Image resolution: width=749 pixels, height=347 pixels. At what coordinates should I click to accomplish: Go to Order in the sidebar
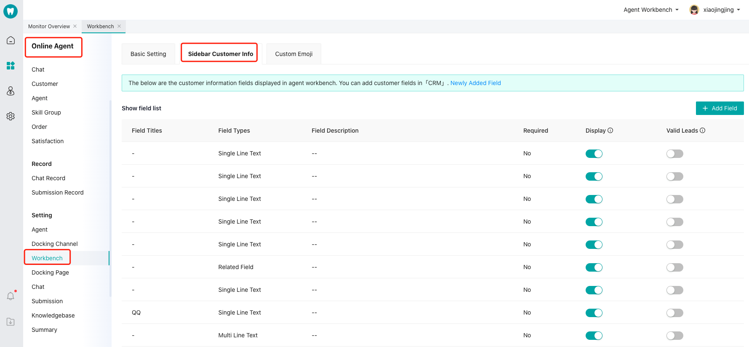pyautogui.click(x=39, y=127)
